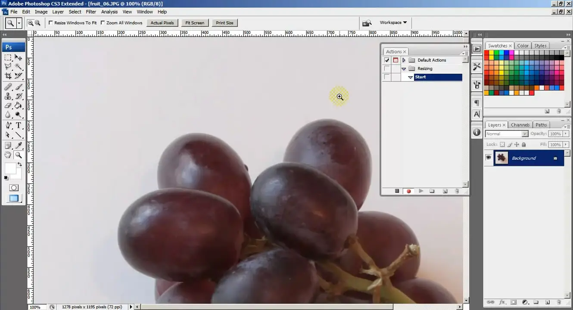Select the Crop tool

coord(8,76)
